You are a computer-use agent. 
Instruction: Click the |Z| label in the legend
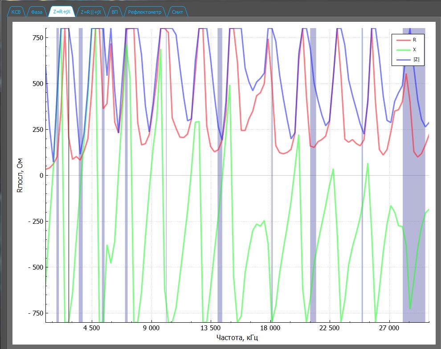point(416,59)
